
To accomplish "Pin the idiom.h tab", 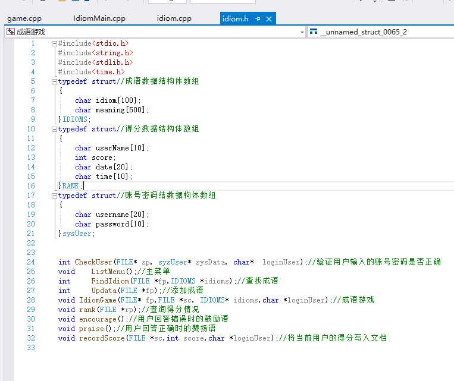I will 258,19.
